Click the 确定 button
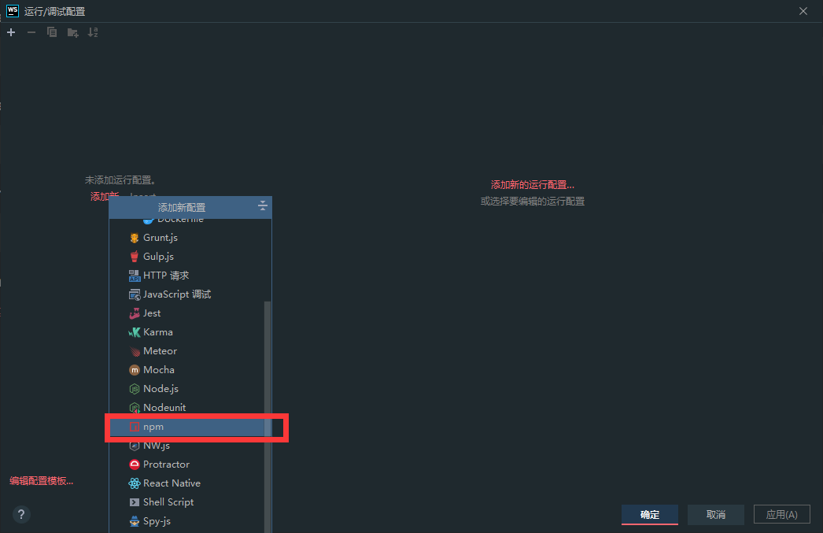 [x=650, y=515]
